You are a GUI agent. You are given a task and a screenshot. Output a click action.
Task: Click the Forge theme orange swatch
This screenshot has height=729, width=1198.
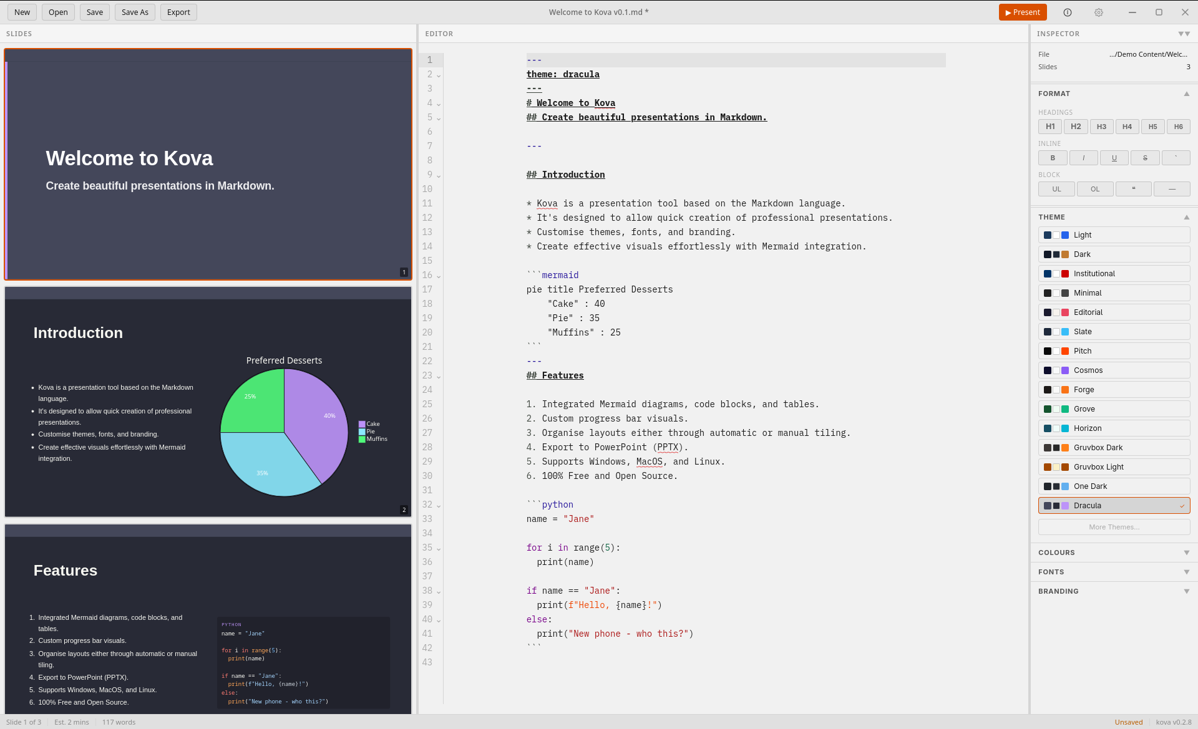point(1065,390)
